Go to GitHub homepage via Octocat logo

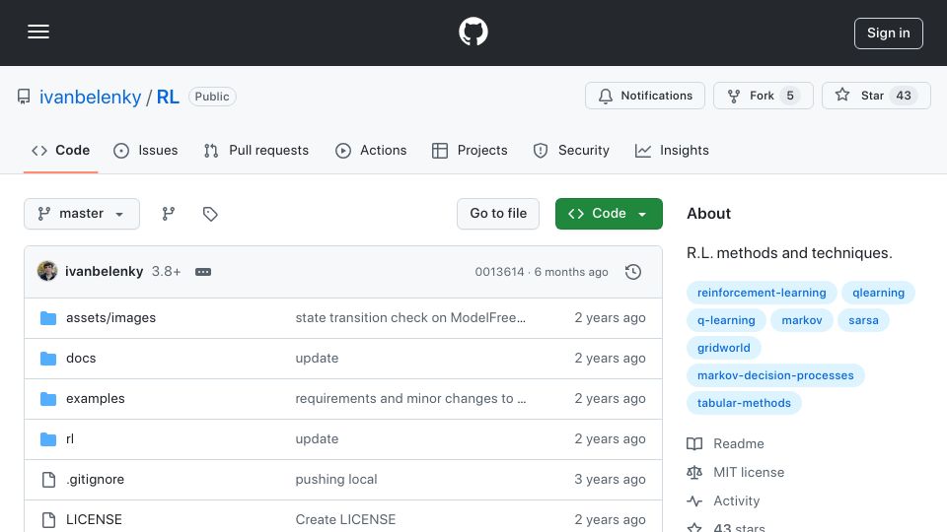point(473,32)
